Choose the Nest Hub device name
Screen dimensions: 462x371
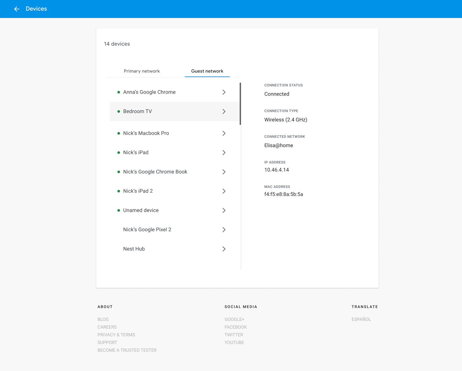click(134, 249)
